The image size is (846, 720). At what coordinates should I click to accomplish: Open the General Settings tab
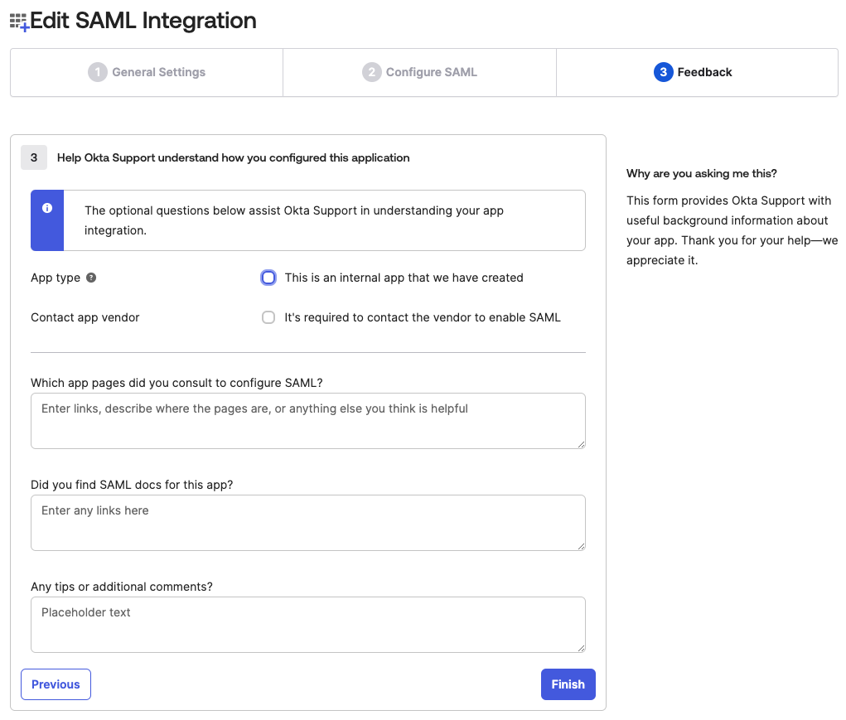(x=147, y=72)
